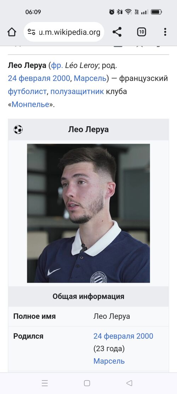Open the tab switcher showing 10 tabs
This screenshot has height=394, width=177.
(141, 32)
